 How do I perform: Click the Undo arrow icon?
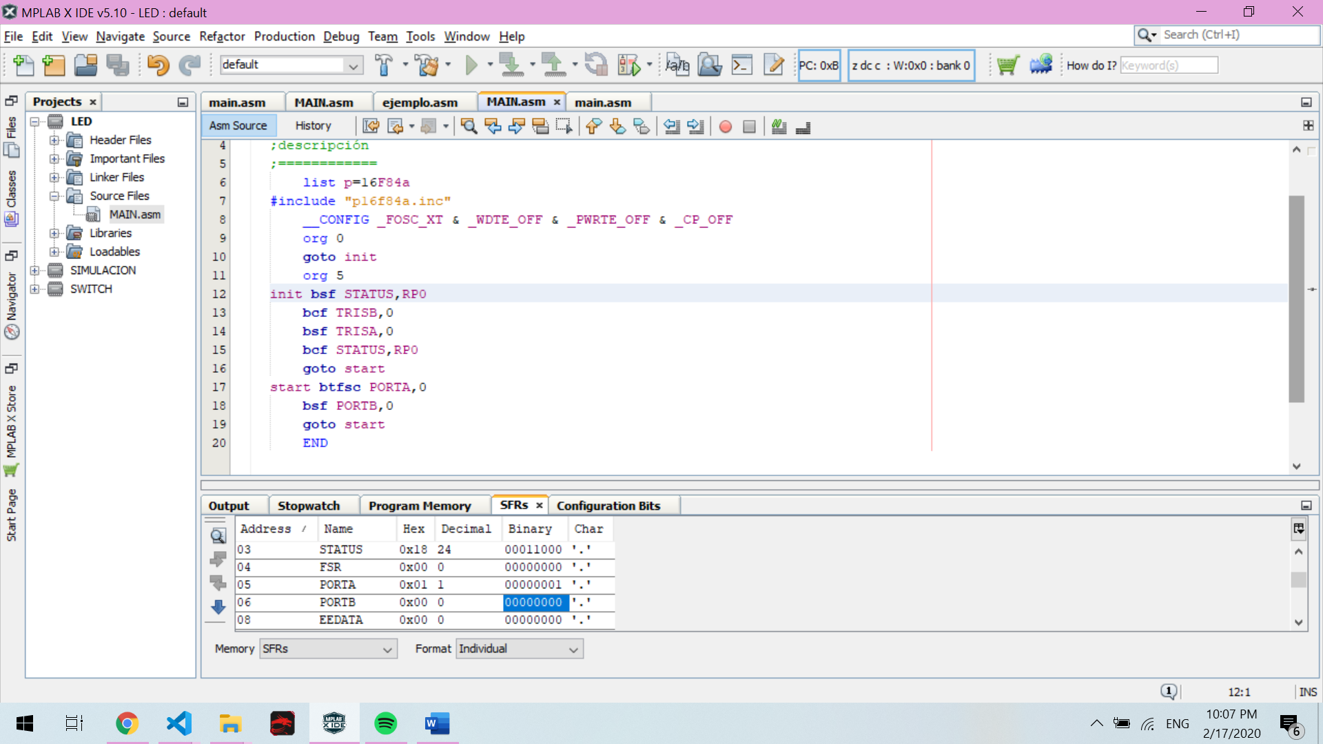pyautogui.click(x=158, y=65)
